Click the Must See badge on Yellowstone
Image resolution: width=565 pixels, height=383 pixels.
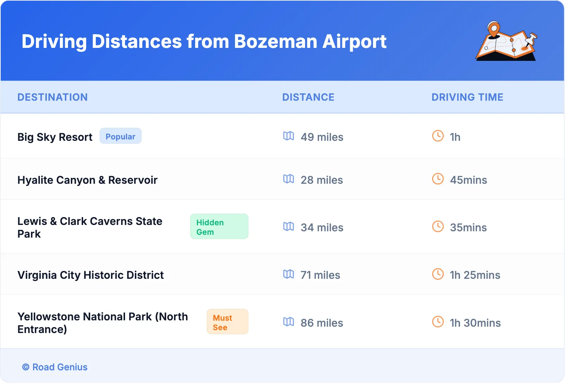(228, 322)
